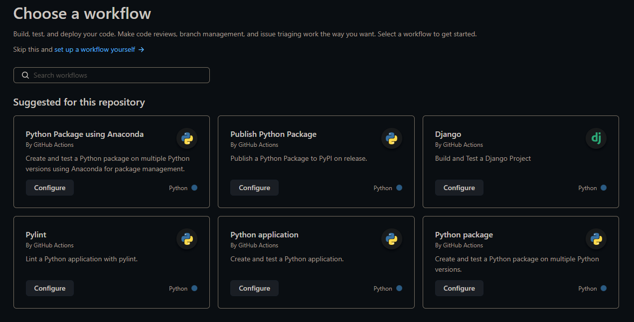Click the 'Python' language label on Publish Python Package card
Screen dimensions: 634x322
coord(383,188)
